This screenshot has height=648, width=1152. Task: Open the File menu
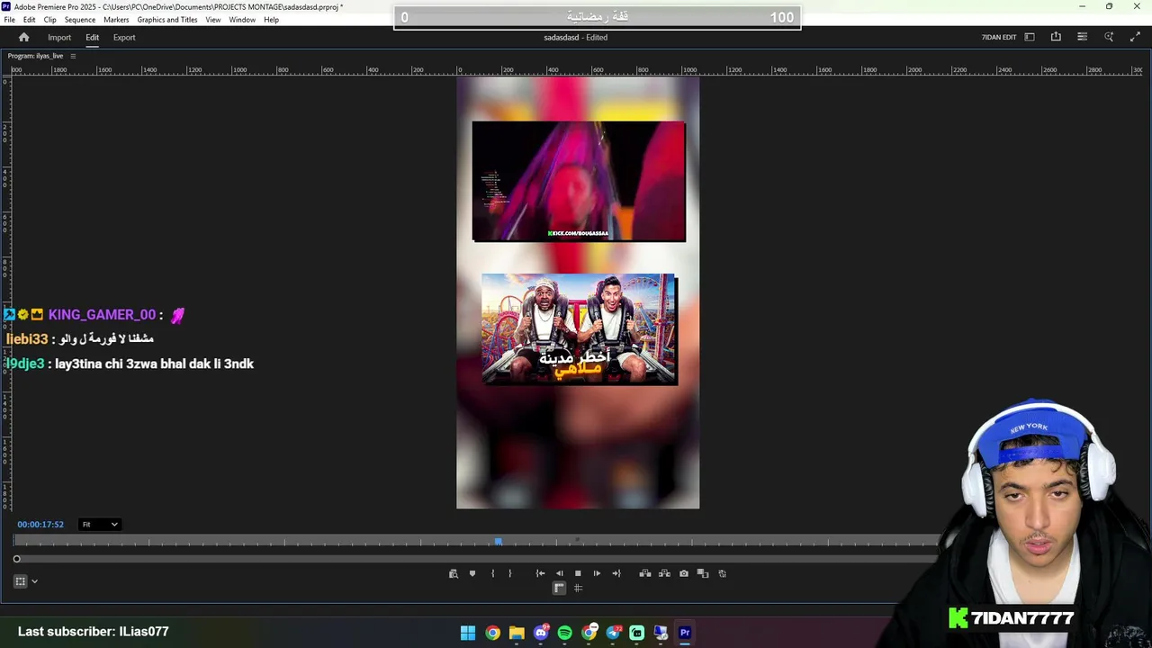(x=9, y=20)
